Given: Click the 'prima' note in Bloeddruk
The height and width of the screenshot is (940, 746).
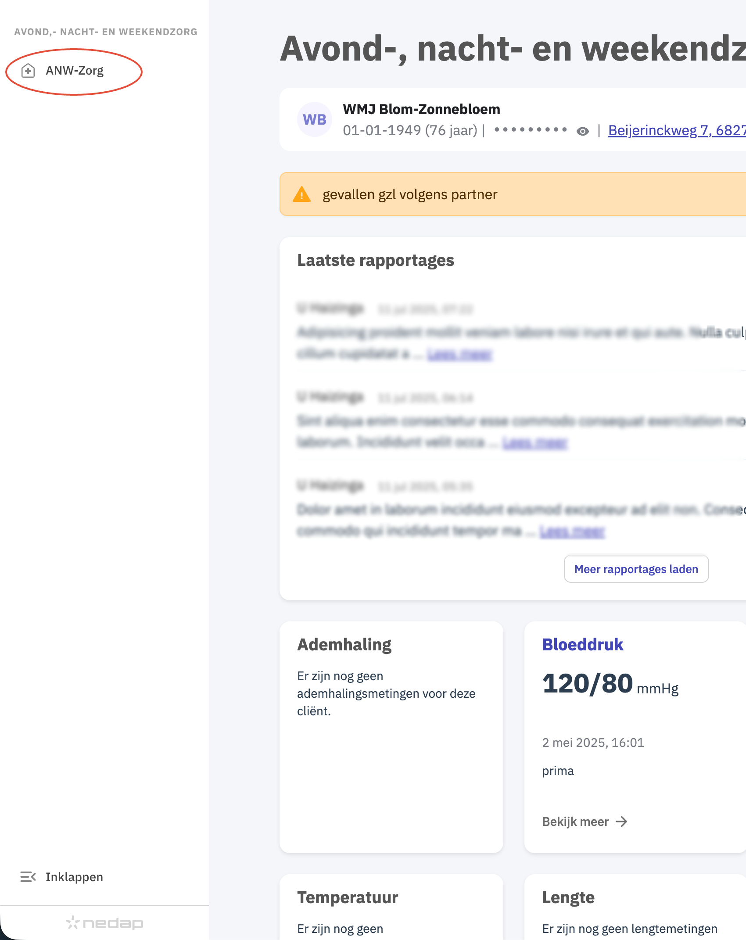Looking at the screenshot, I should 558,771.
